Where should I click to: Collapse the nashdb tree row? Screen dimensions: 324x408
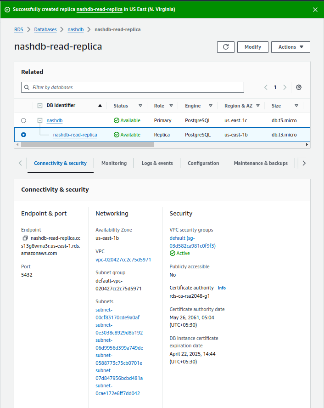click(x=40, y=120)
